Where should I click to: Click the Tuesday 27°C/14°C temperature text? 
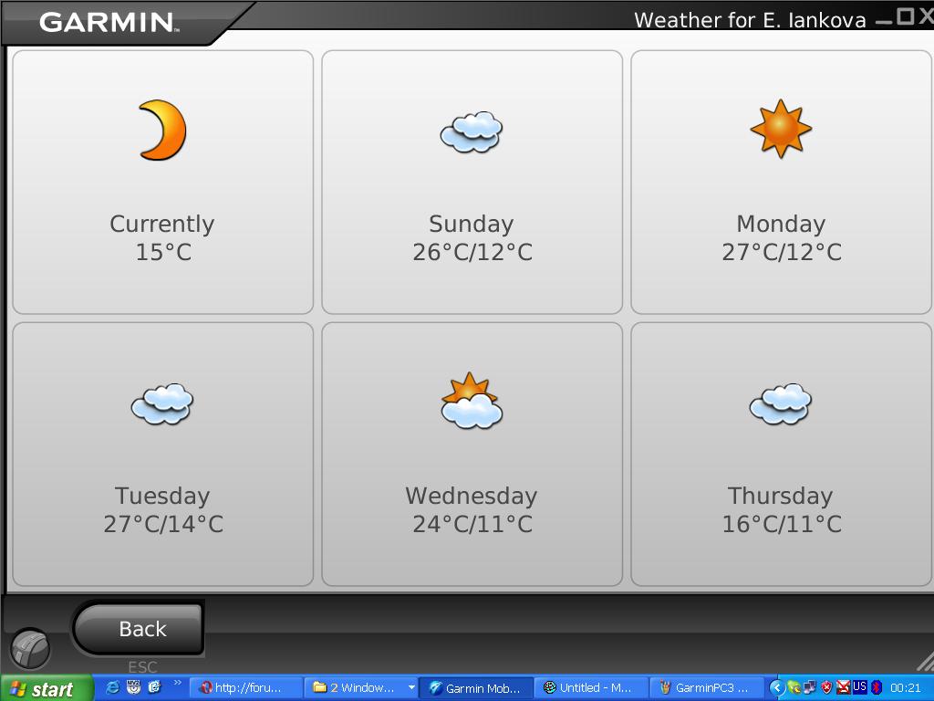(163, 525)
